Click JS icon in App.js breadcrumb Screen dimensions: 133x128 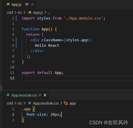[29, 12]
